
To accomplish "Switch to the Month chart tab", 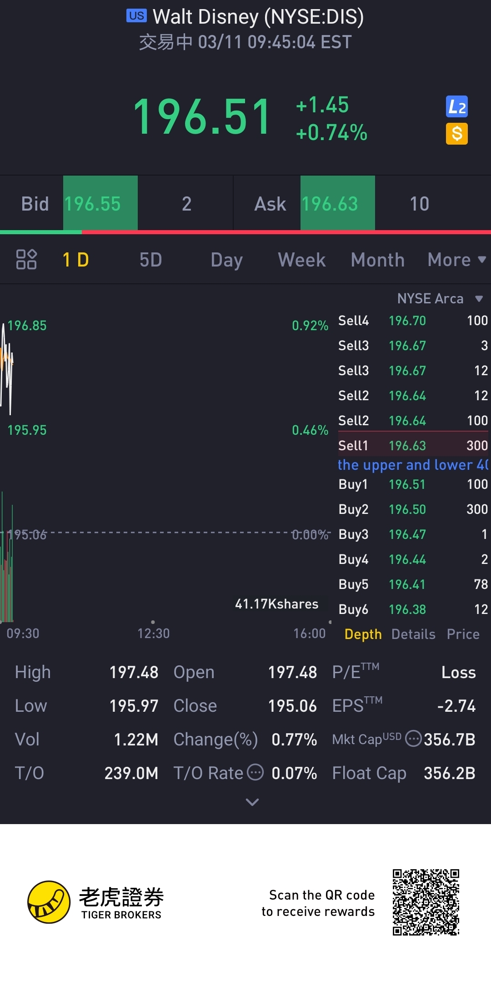I will pos(378,260).
